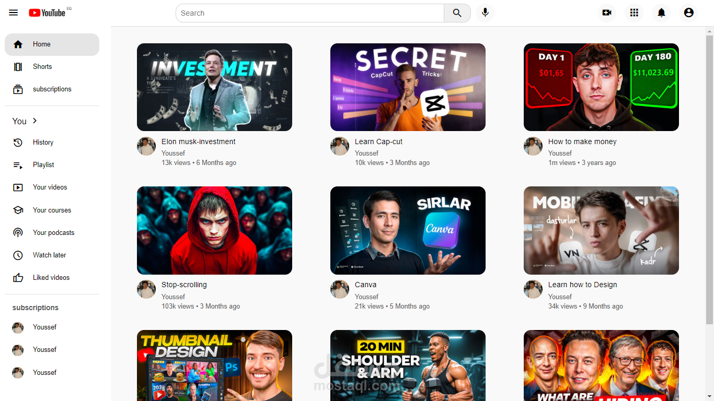The width and height of the screenshot is (714, 401).
Task: Open the WHAT ARE billionaires thumbnail
Action: click(x=601, y=365)
